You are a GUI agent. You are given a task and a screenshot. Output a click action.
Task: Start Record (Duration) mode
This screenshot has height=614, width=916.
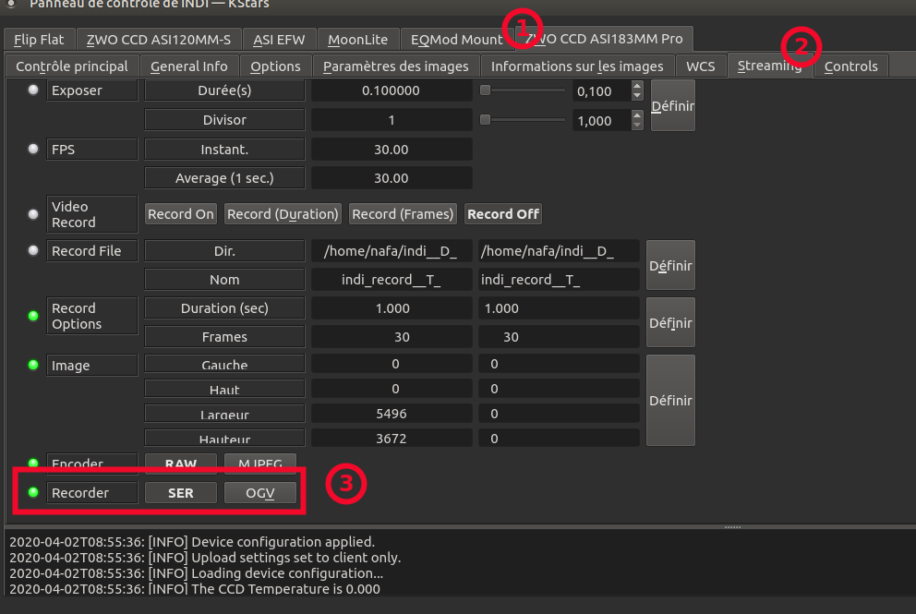tap(283, 214)
